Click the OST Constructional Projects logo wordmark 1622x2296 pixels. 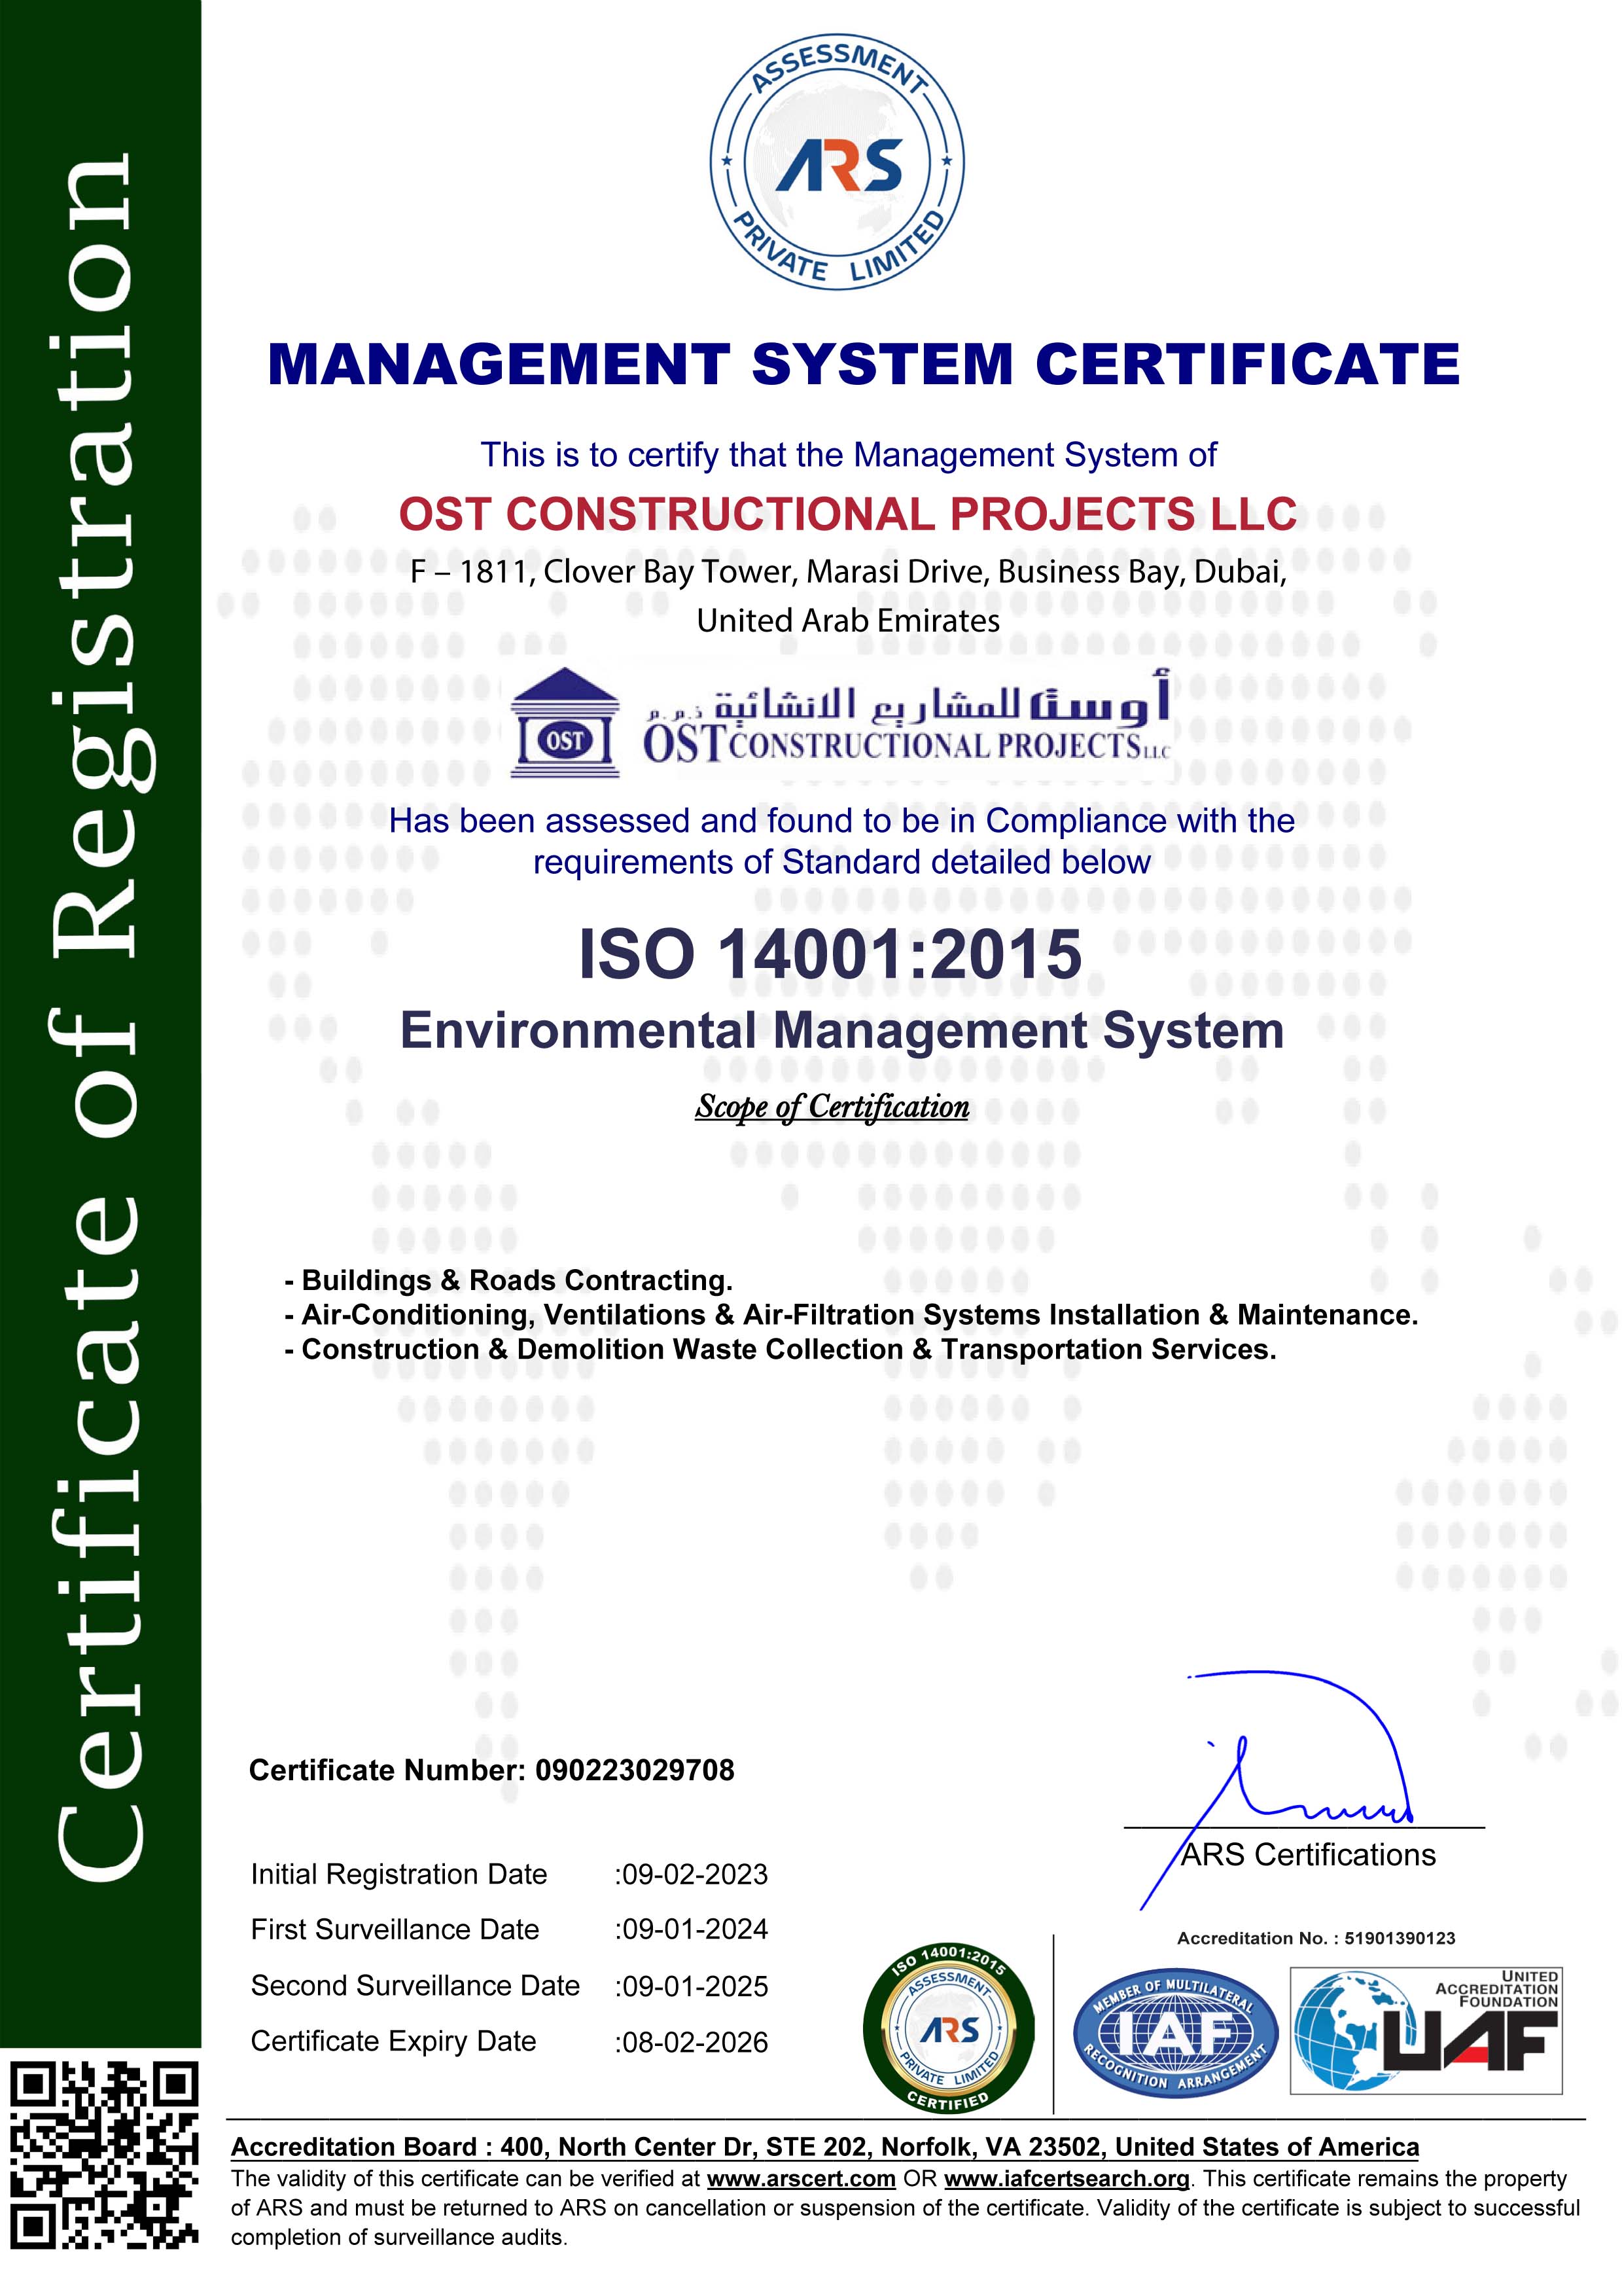pyautogui.click(x=906, y=744)
